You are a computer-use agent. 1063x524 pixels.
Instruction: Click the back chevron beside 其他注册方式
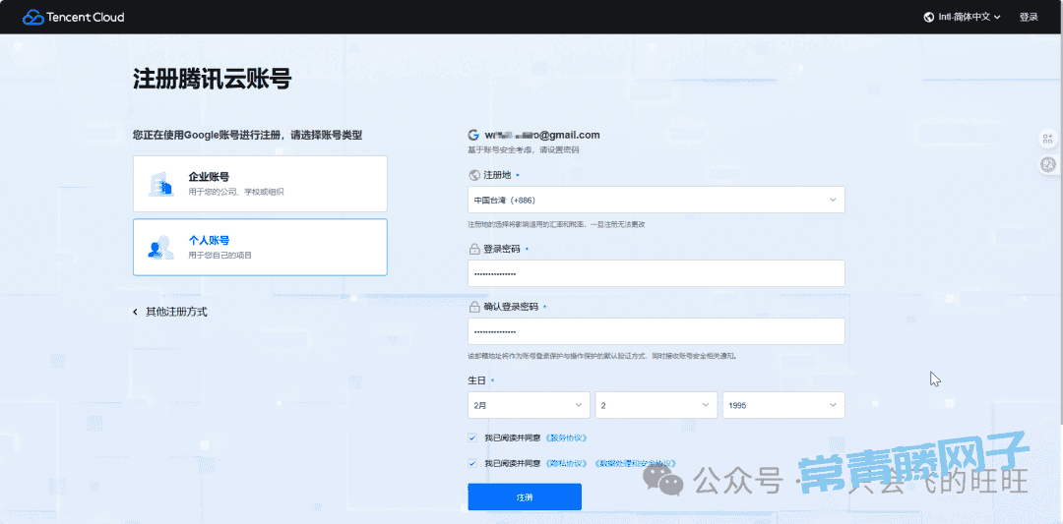click(136, 312)
